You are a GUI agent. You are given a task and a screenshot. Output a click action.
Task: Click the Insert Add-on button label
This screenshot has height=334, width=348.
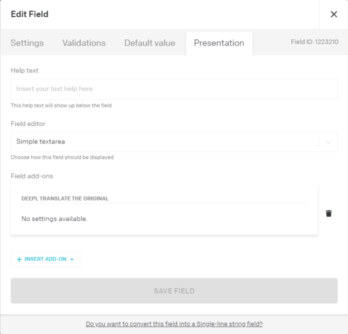pyautogui.click(x=46, y=259)
